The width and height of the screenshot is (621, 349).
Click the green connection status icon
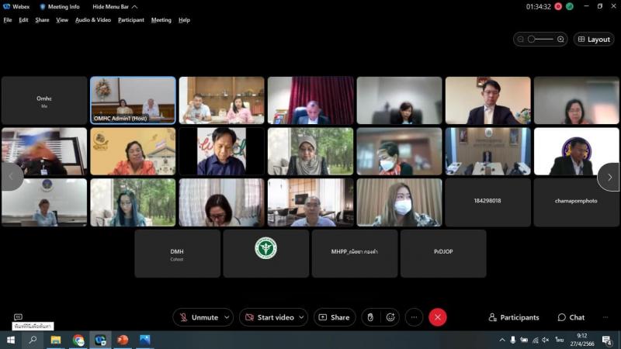coord(570,6)
